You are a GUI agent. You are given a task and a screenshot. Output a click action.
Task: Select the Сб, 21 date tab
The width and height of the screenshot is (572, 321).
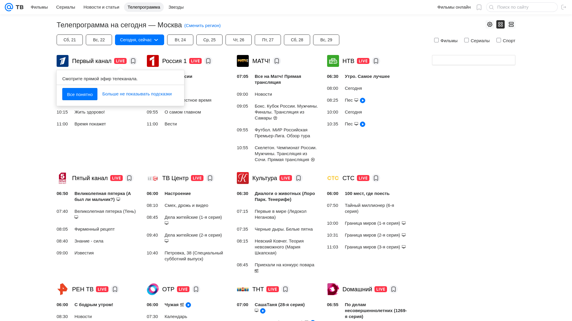point(70,40)
